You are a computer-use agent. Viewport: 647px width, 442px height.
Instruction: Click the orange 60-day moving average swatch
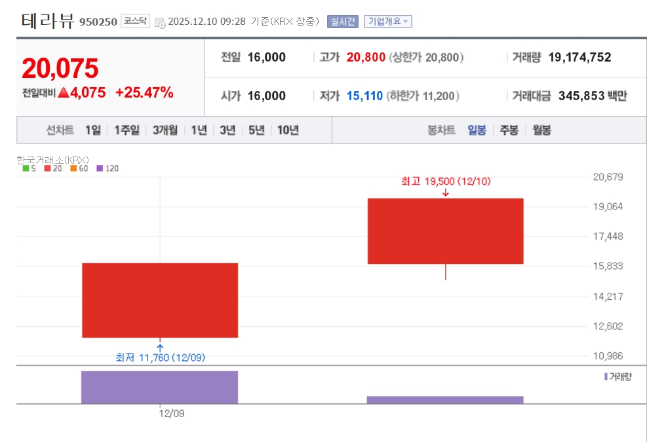73,168
